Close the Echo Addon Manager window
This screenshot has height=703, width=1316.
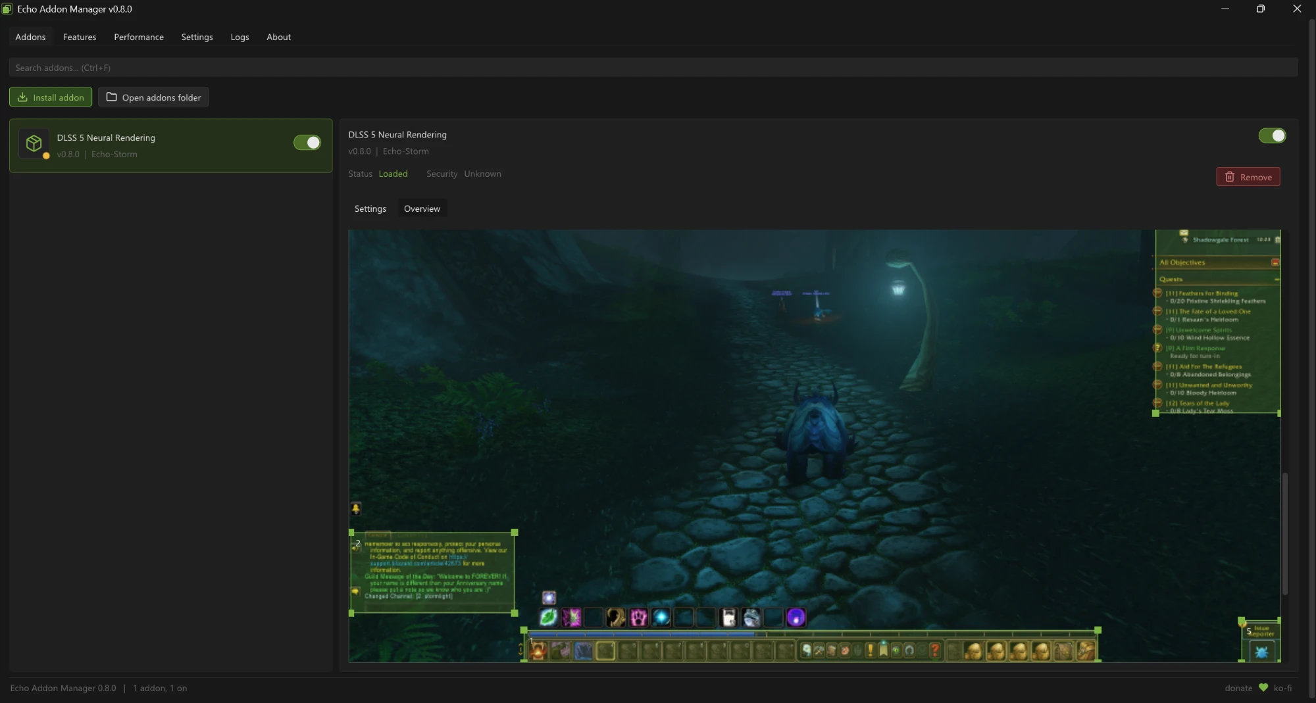pyautogui.click(x=1297, y=9)
